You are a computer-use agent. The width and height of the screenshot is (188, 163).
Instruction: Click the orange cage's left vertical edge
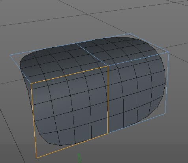click(x=34, y=121)
